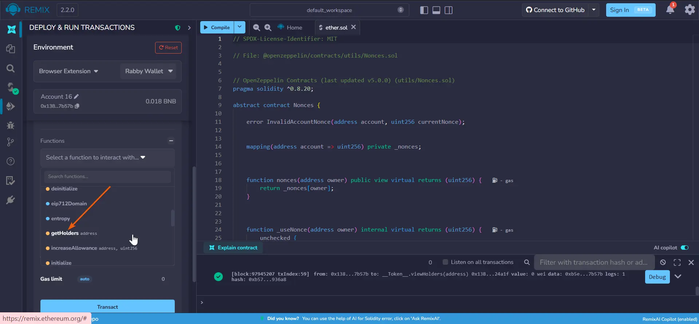Image resolution: width=699 pixels, height=324 pixels.
Task: Search the terminal with the magnifier icon
Action: tap(527, 262)
